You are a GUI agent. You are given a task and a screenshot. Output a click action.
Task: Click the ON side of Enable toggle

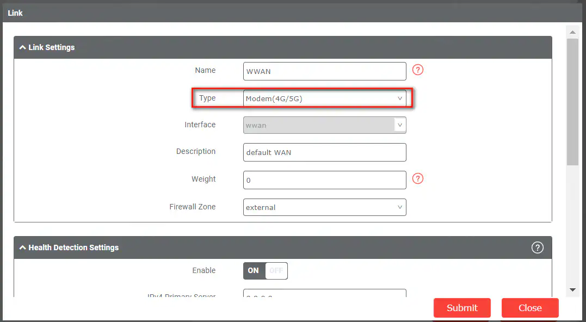click(x=253, y=270)
